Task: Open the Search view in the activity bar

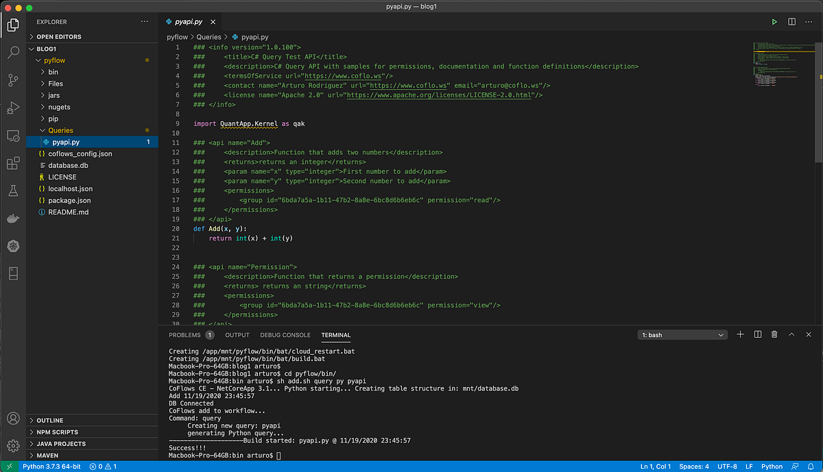Action: coord(12,52)
